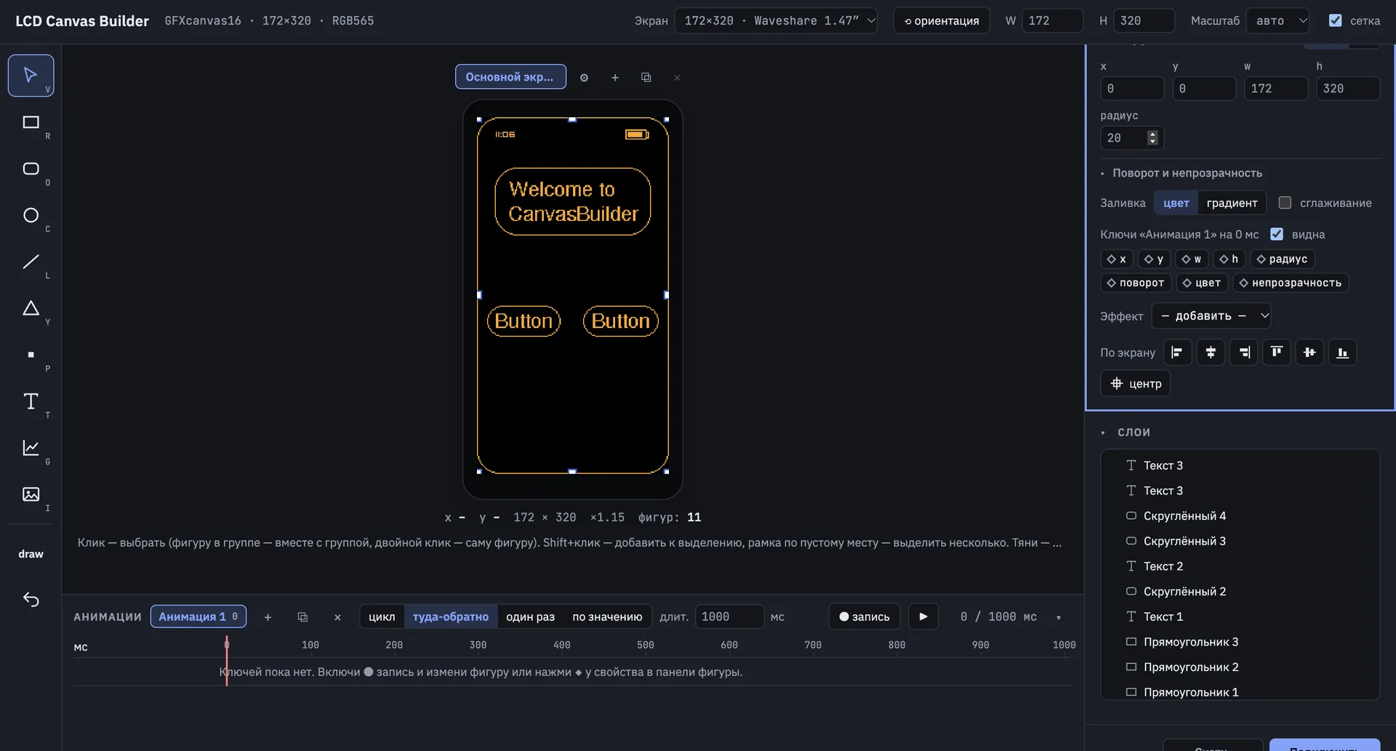Select the rectangle shape tool
Viewport: 1396px width, 751px height.
point(31,122)
